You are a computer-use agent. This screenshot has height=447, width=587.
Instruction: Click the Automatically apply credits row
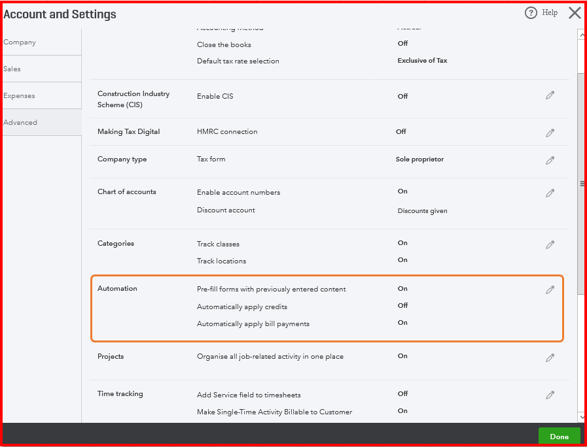[x=242, y=306]
